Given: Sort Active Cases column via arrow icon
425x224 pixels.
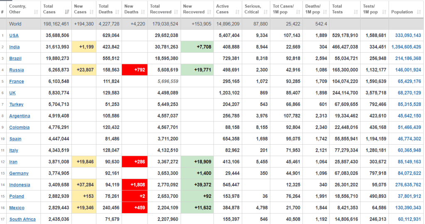Looking at the screenshot, I should [237, 12].
